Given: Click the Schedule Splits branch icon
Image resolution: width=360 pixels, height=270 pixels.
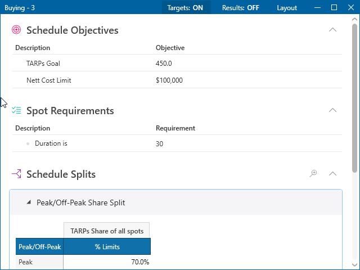Looking at the screenshot, I should [x=16, y=174].
